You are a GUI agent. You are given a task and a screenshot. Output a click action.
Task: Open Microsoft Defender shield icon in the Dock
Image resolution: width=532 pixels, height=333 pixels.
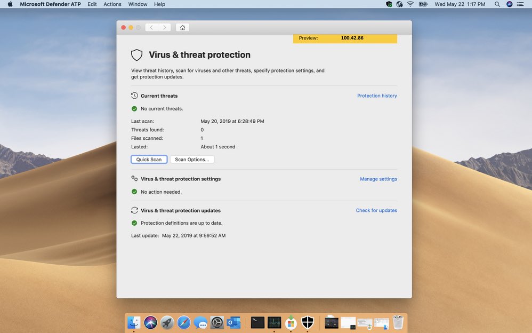(x=307, y=322)
